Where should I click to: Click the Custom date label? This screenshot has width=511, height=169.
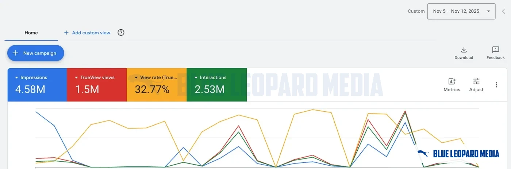(416, 11)
